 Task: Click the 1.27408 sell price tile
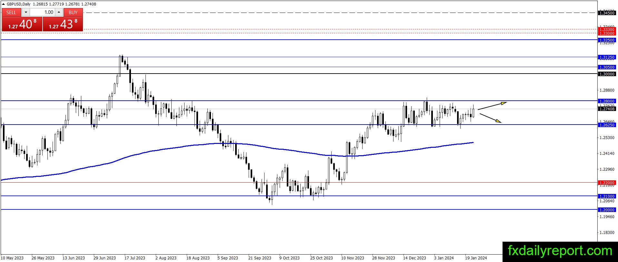pyautogui.click(x=22, y=24)
